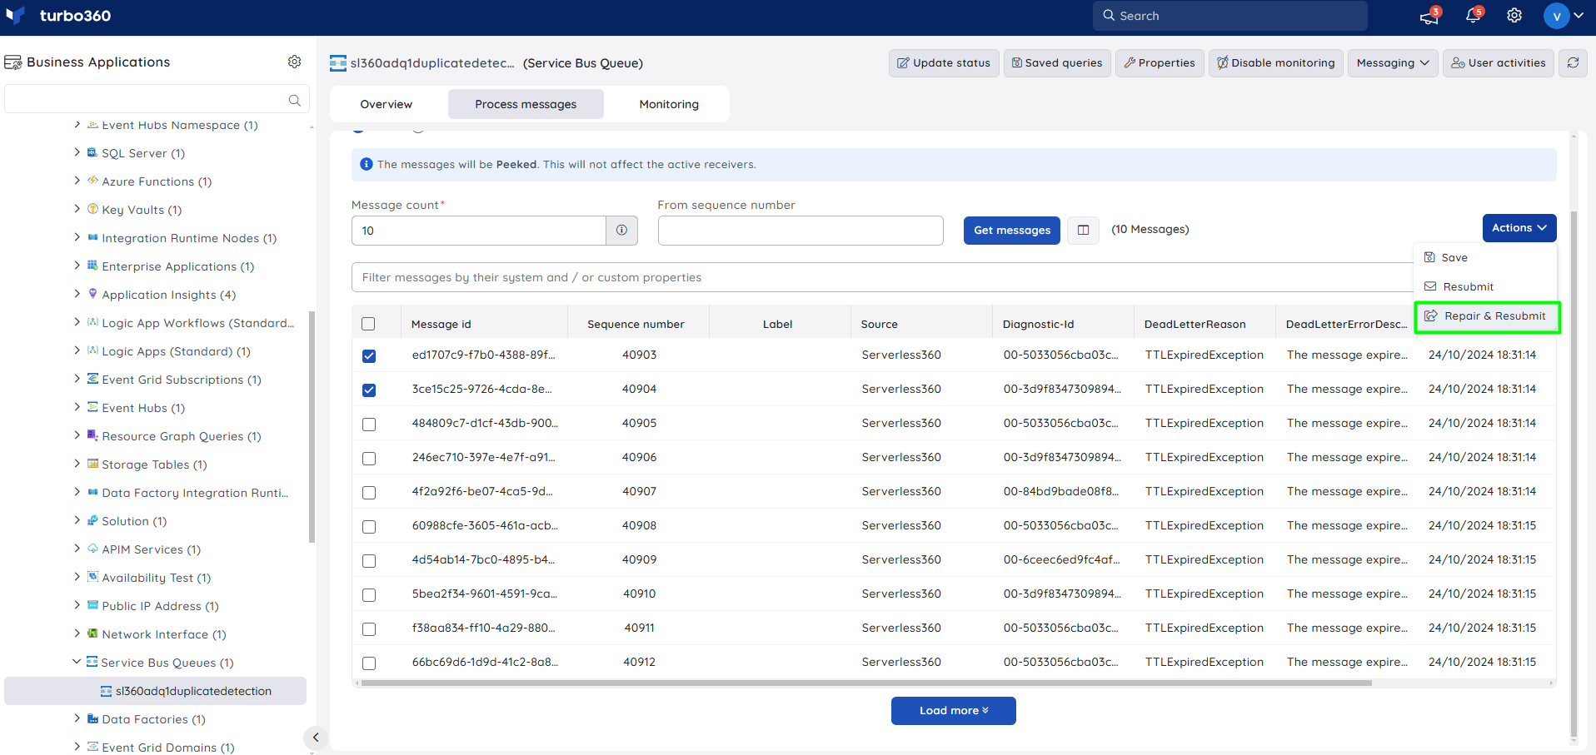Screen dimensions: 1596x755
Task: Check message with sequence number 40907
Action: (x=369, y=492)
